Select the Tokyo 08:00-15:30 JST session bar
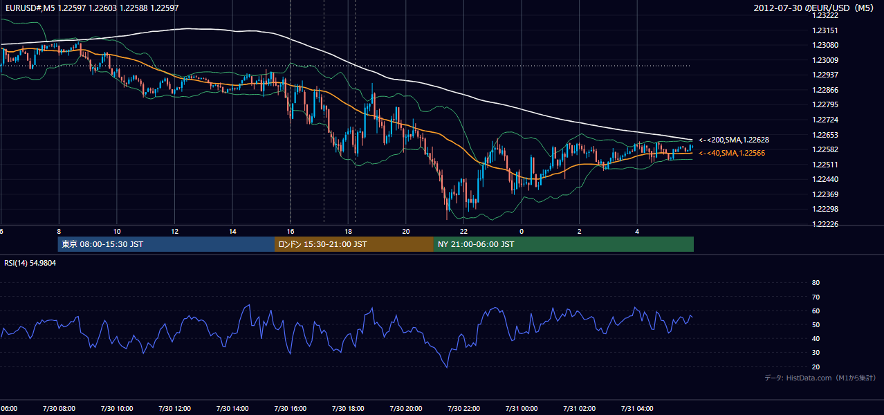The image size is (884, 415). pyautogui.click(x=167, y=244)
